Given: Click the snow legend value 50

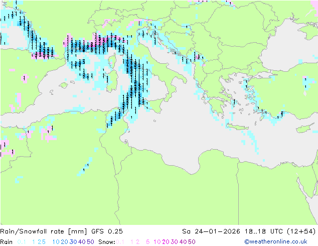Looking at the screenshot, I should pyautogui.click(x=192, y=242).
